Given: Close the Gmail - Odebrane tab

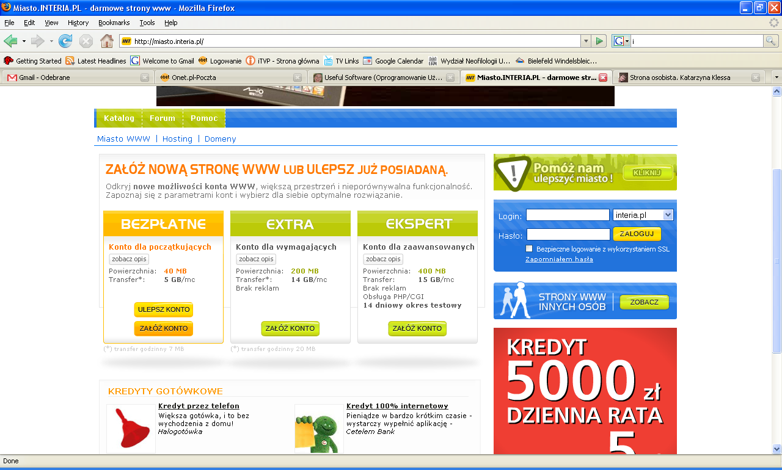Looking at the screenshot, I should pyautogui.click(x=145, y=78).
